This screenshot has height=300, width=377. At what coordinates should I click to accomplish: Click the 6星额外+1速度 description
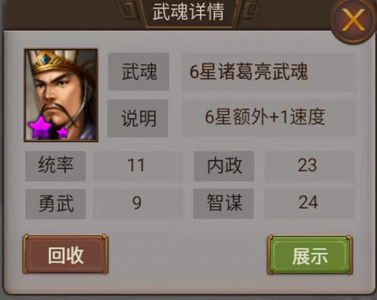click(x=265, y=117)
